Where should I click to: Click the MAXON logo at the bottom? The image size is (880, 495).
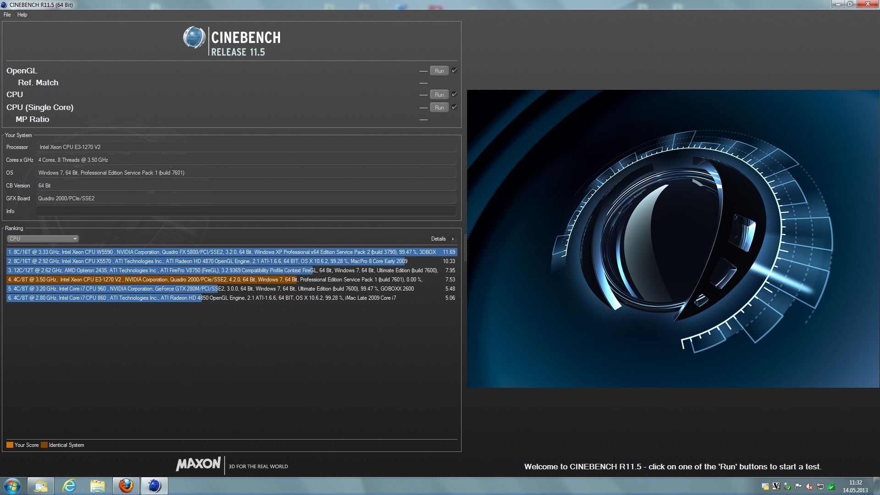click(x=198, y=464)
